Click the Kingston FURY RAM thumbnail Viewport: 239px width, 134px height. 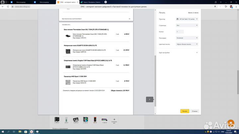68,67
